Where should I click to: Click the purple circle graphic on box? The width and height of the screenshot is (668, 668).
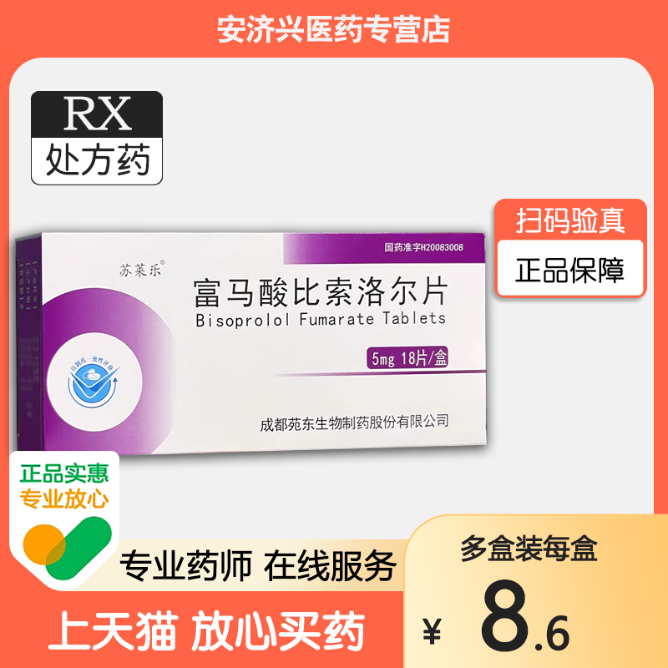(x=107, y=371)
